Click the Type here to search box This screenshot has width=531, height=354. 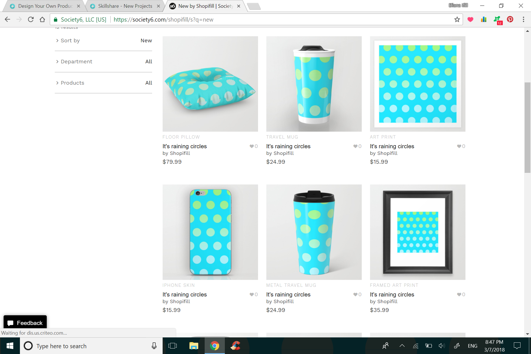pos(91,346)
